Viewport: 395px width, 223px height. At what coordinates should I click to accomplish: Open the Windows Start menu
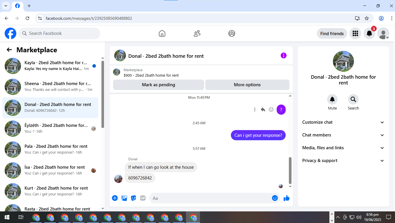[7, 217]
